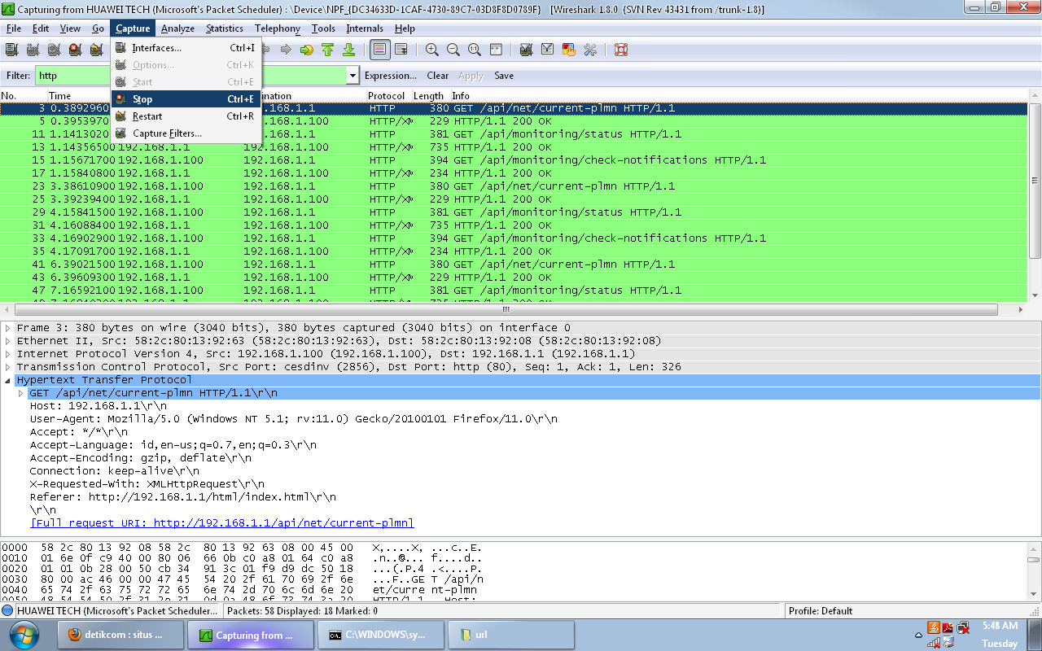Click the list capture interfaces toolbar icon

pyautogui.click(x=11, y=50)
